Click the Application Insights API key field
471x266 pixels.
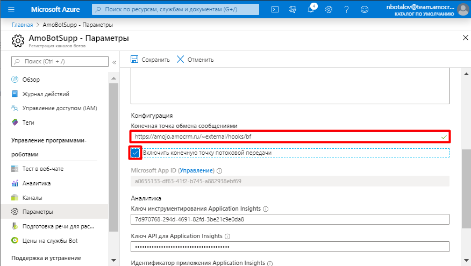290,247
